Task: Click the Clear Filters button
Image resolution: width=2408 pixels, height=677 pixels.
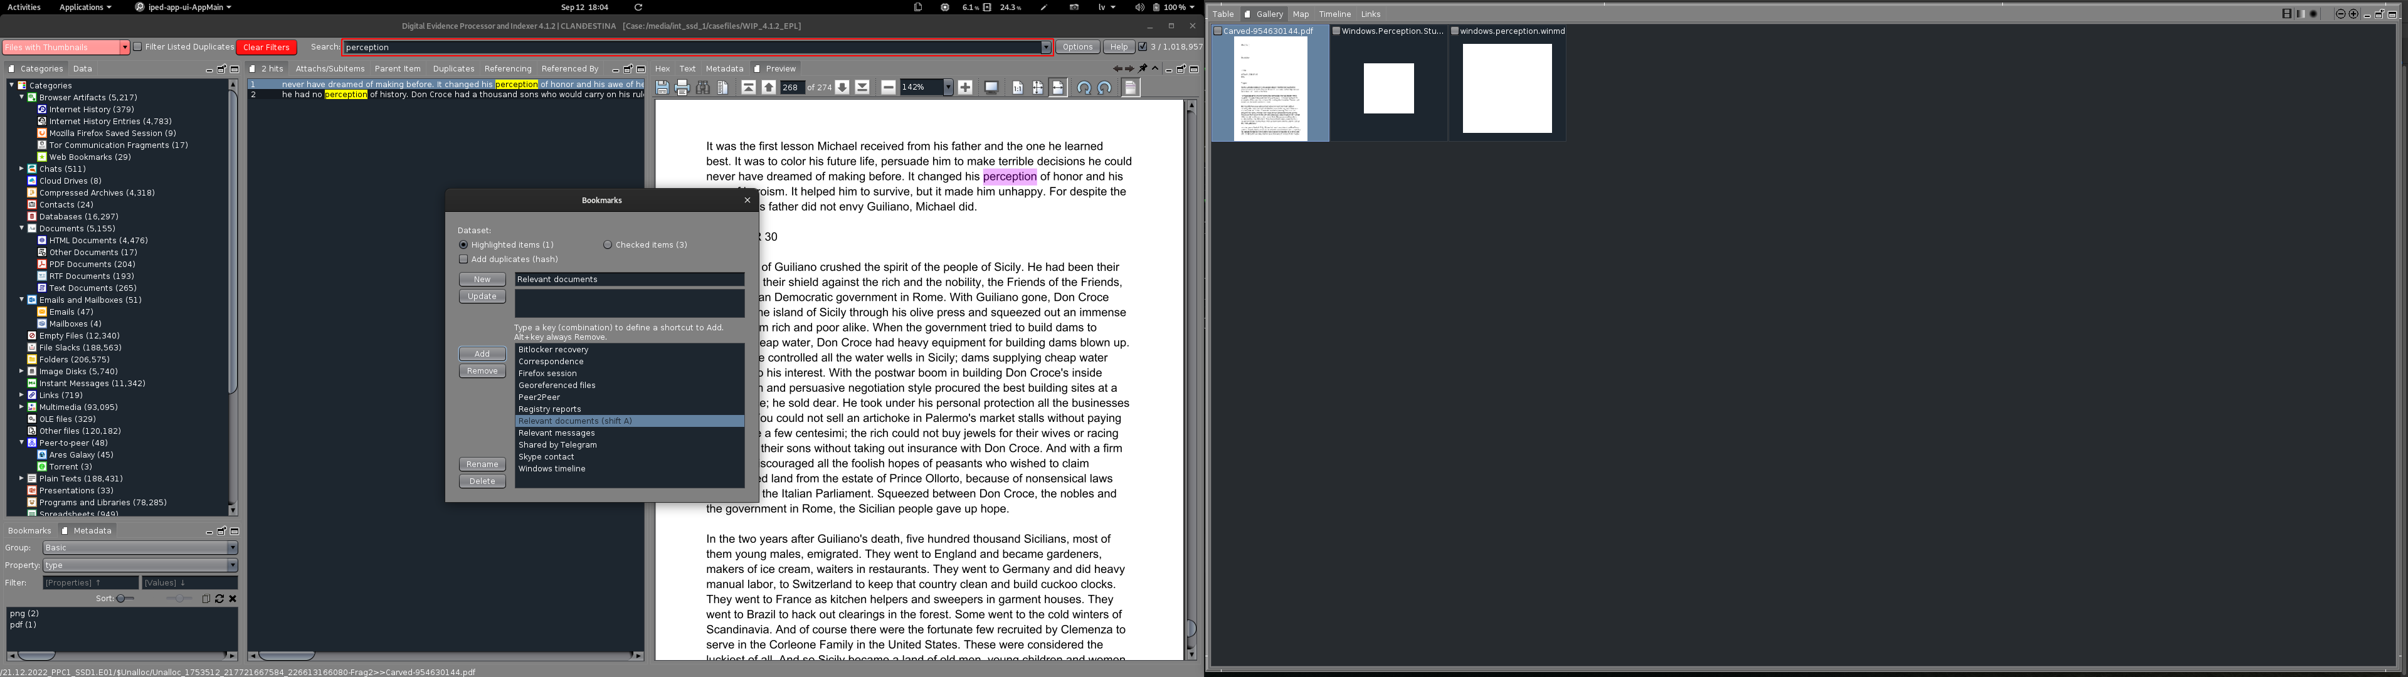Action: pos(267,48)
